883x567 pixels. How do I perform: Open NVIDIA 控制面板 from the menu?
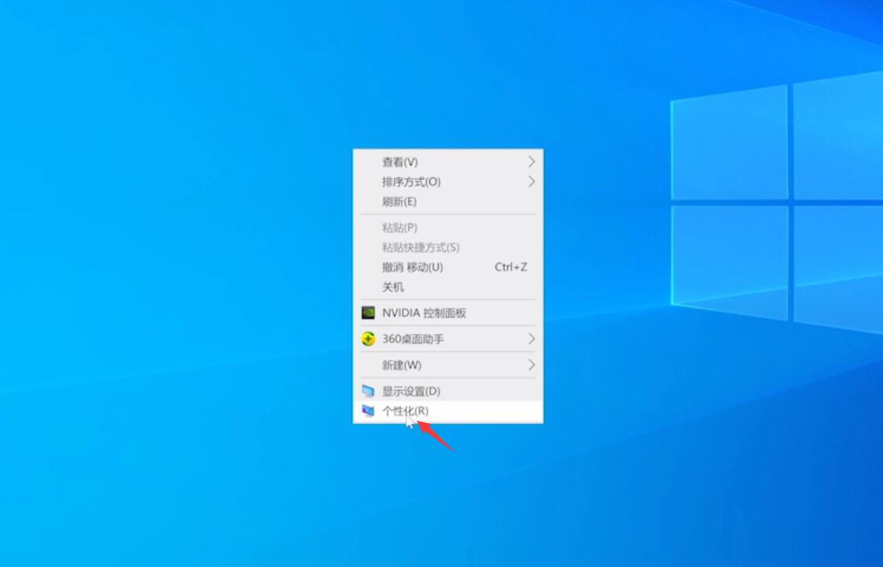pos(448,313)
